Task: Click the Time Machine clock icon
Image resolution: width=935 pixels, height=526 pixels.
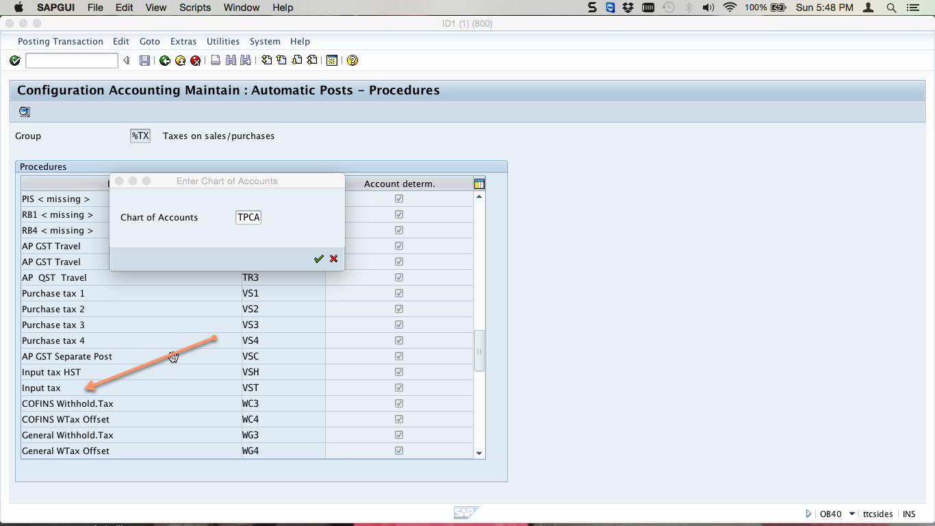Action: (669, 8)
